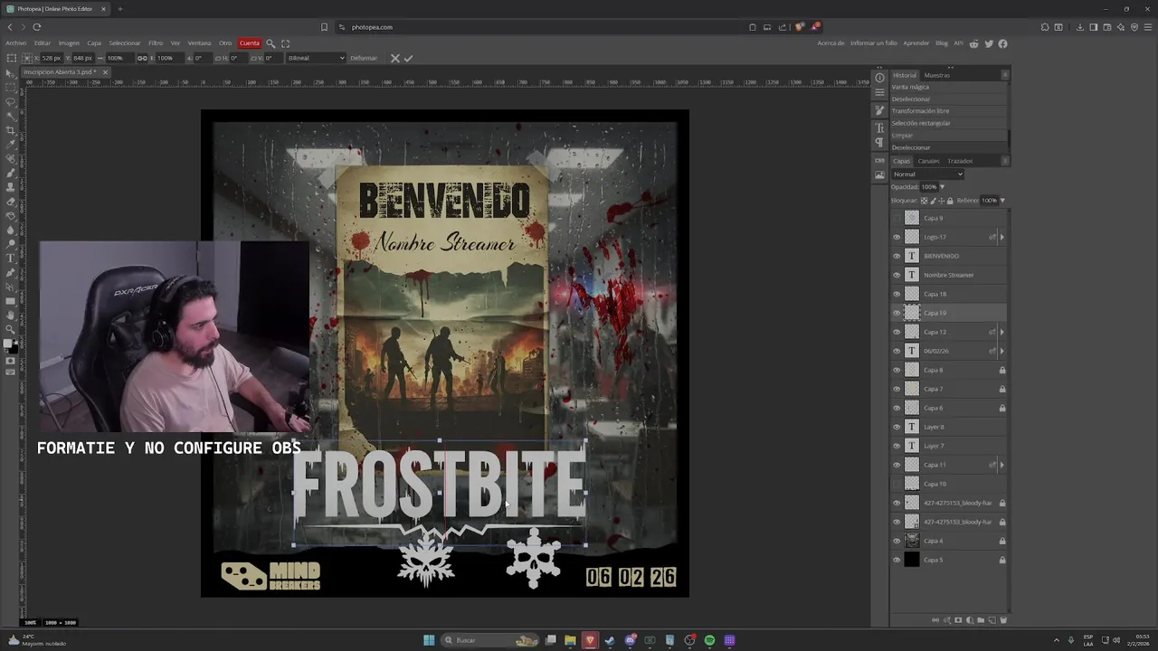Create a new folder in the layers panel
This screenshot has width=1158, height=651.
981,620
